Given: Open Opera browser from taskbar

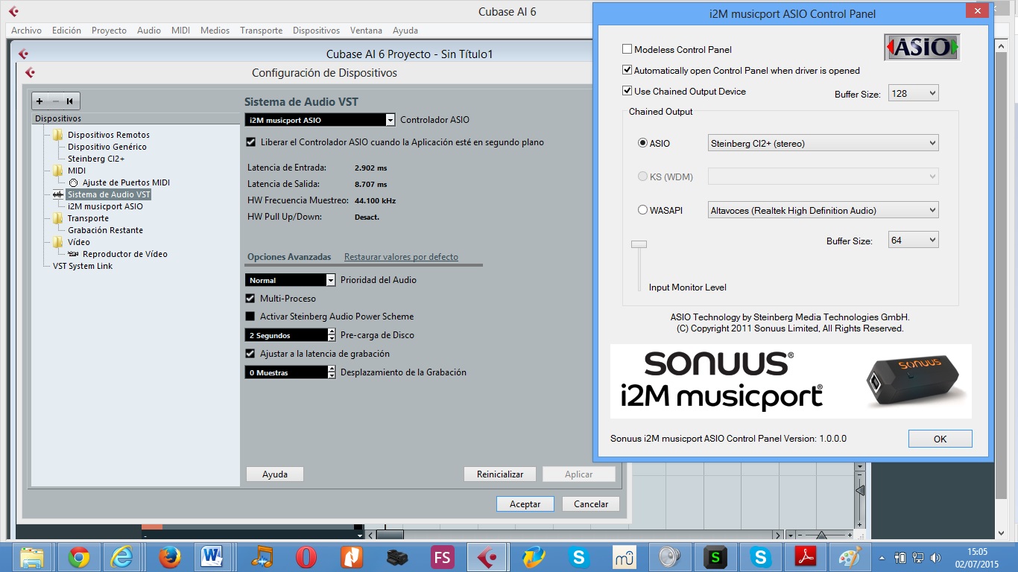Looking at the screenshot, I should click(306, 557).
